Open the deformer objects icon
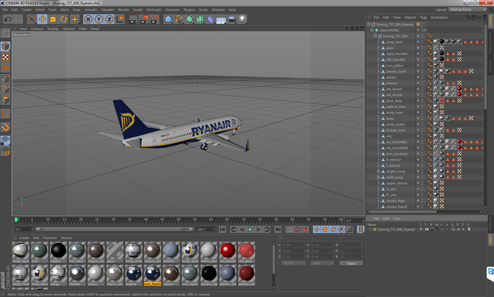The image size is (494, 297). [211, 19]
